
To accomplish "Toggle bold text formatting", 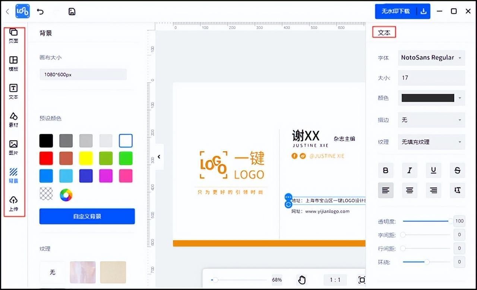I will coord(386,170).
